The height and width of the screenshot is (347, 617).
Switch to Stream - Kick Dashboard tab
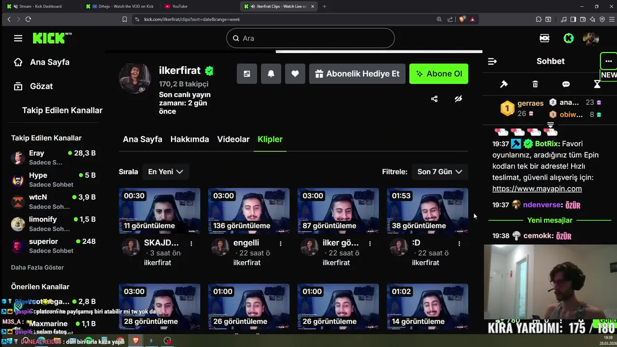pyautogui.click(x=40, y=6)
